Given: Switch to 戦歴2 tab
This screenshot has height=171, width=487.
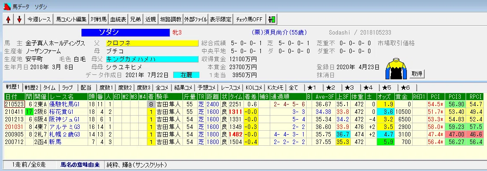Looking at the screenshot, I should [x=32, y=88].
